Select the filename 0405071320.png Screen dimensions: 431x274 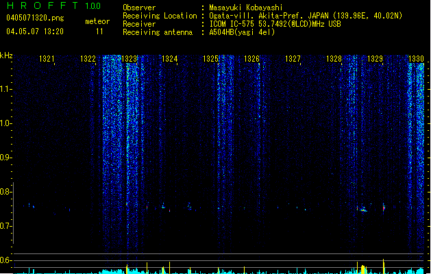coord(35,18)
